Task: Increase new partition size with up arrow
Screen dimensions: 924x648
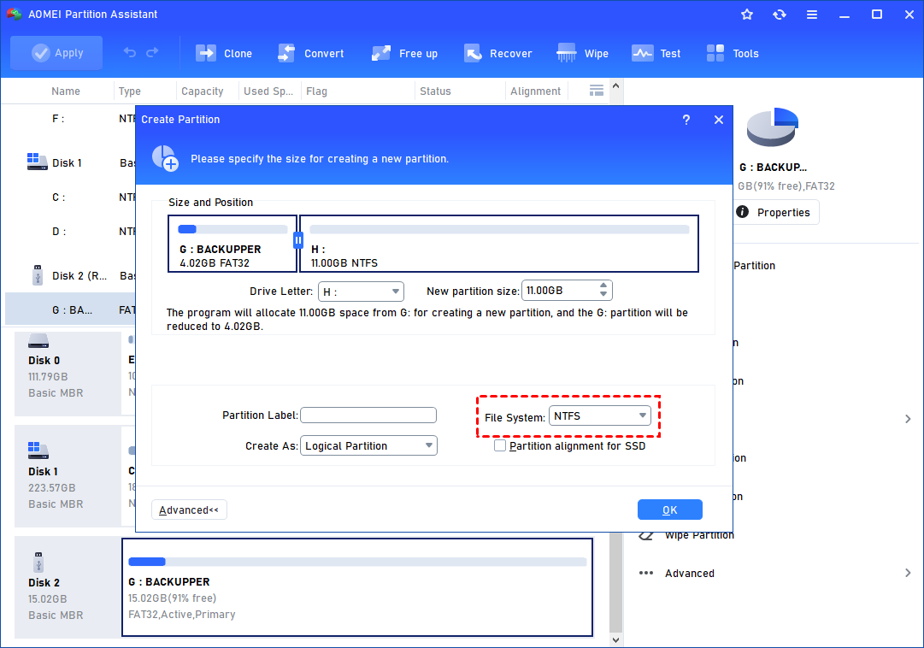Action: 603,286
